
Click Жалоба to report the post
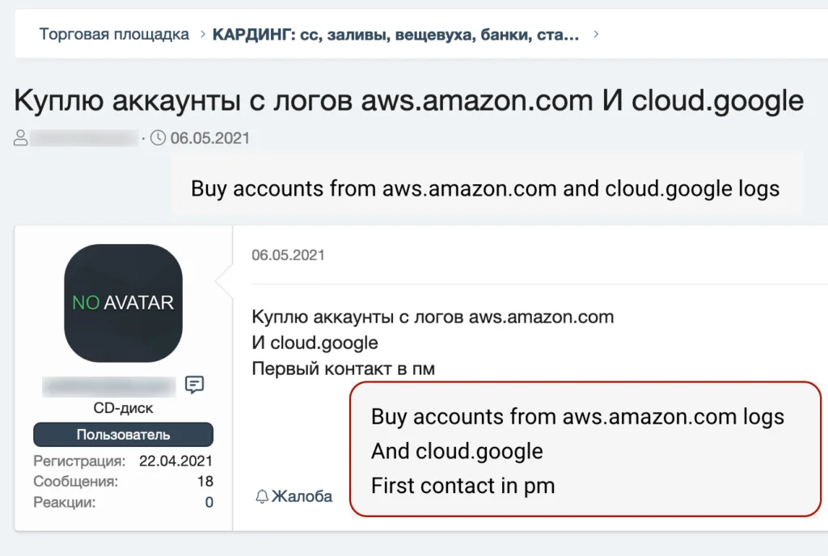coord(301,496)
